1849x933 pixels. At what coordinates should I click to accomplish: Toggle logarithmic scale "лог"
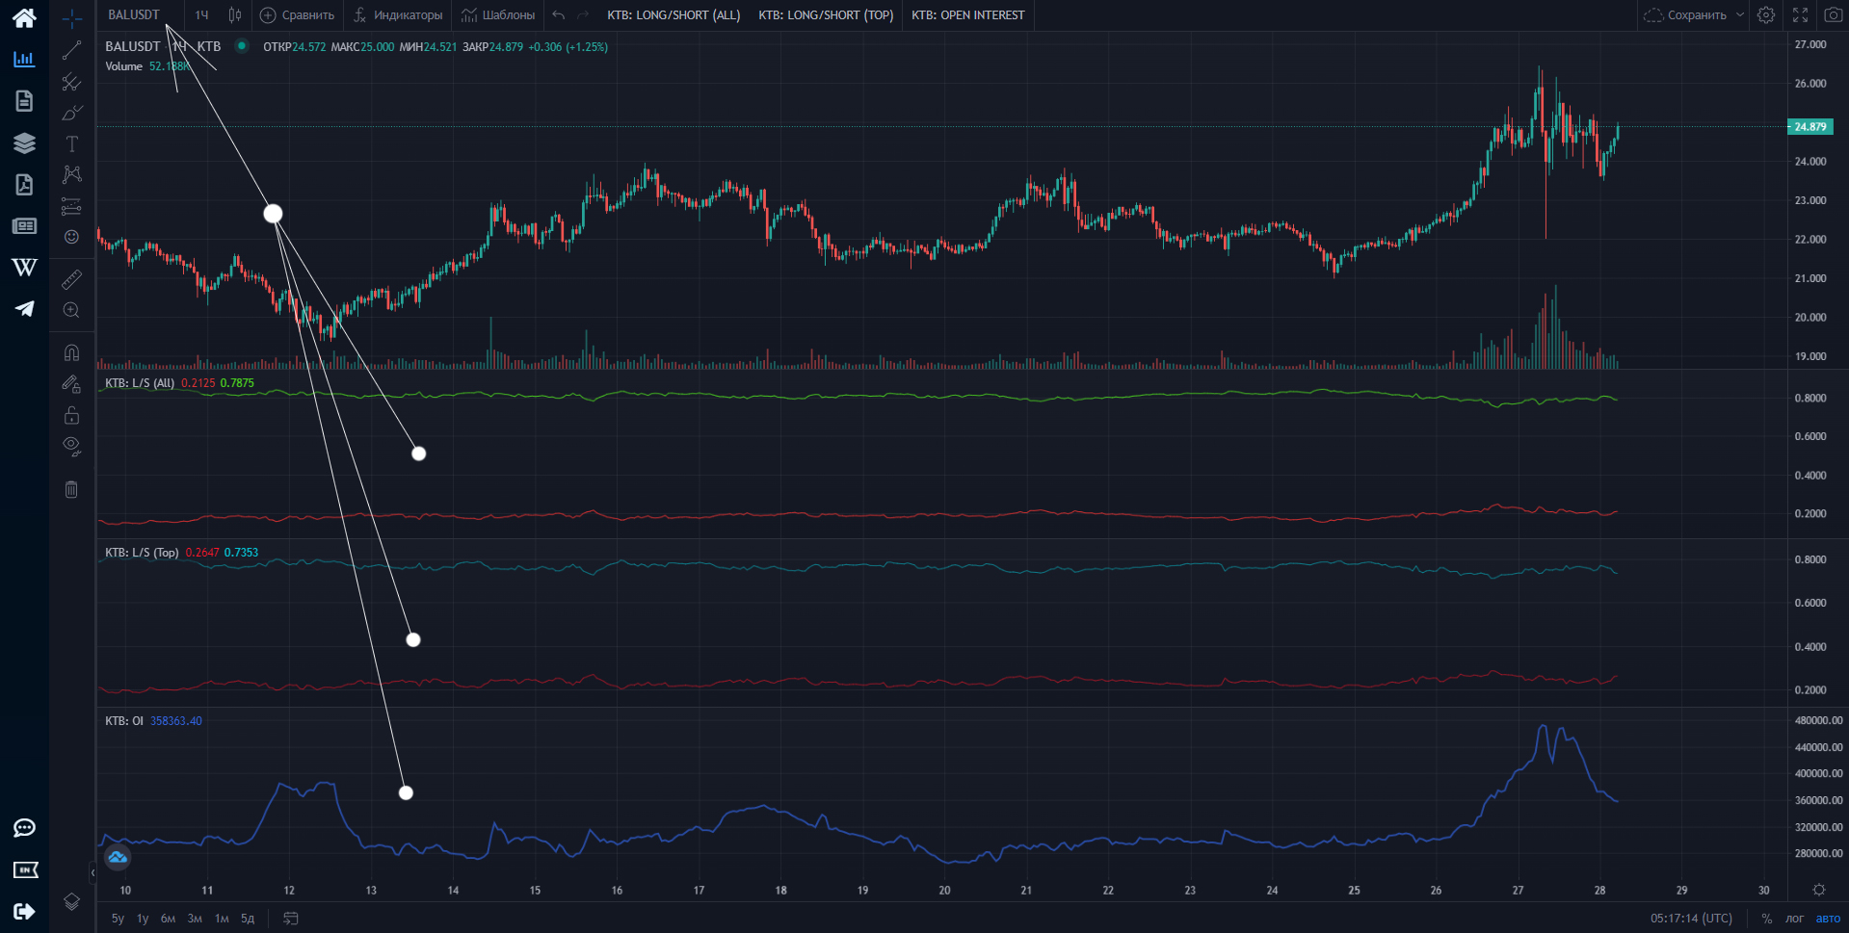point(1794,919)
